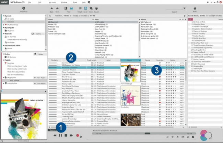Open the Help menu
223x143 pixels.
(x=84, y=2)
